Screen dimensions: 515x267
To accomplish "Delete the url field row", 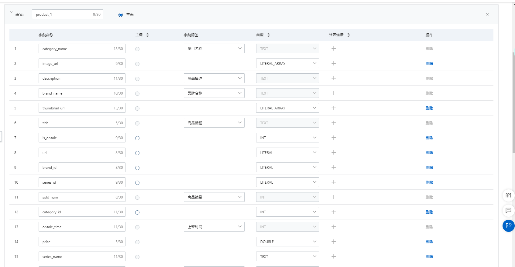I will pos(429,153).
